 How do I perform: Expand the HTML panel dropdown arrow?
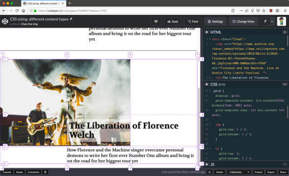pyautogui.click(x=284, y=32)
